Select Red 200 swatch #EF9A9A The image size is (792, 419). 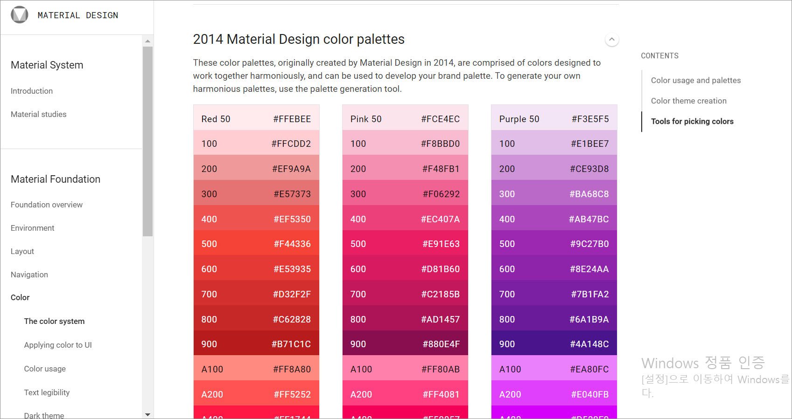256,168
